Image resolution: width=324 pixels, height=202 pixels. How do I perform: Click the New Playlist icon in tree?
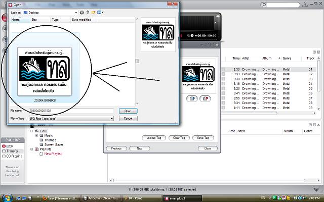(x=41, y=153)
